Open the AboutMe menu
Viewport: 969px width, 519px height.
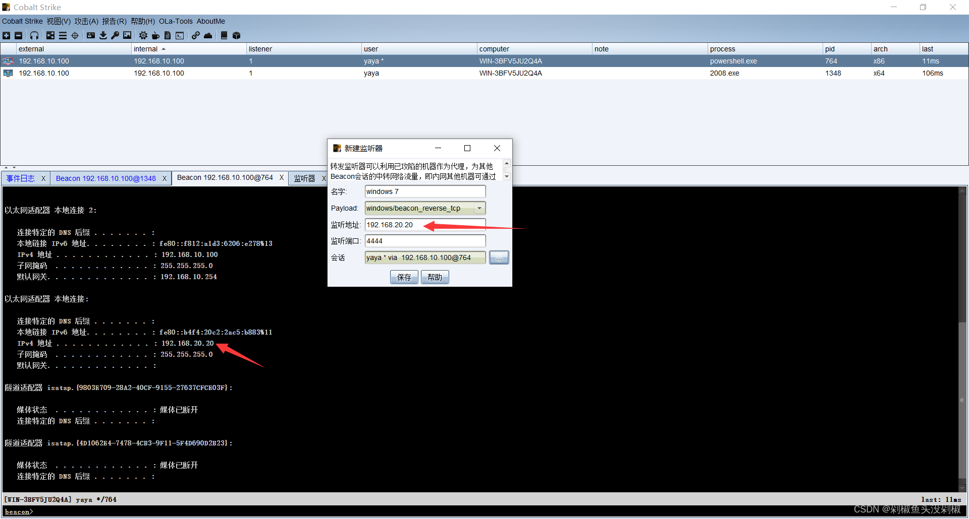click(x=210, y=21)
